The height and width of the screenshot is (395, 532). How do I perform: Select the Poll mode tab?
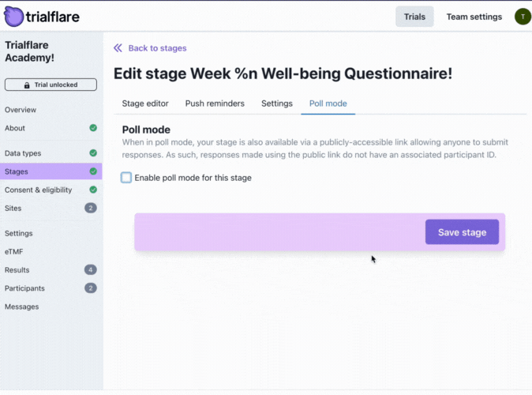tap(328, 103)
